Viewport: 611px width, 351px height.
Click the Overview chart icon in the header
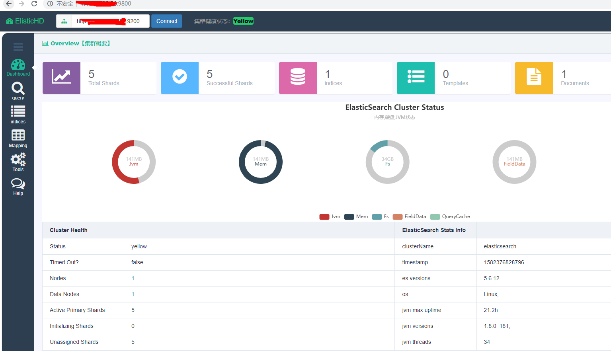[45, 43]
